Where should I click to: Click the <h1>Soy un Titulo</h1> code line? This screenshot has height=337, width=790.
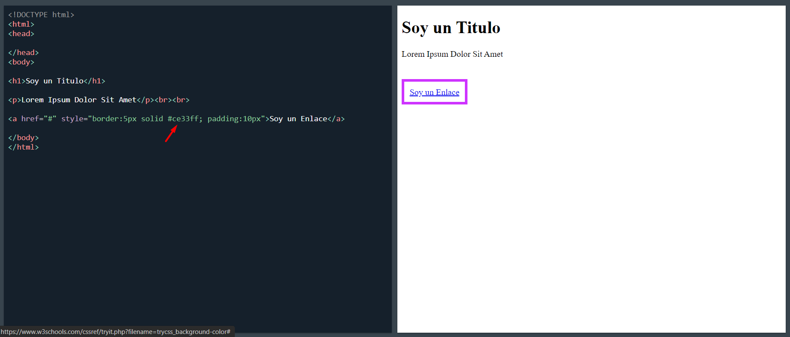[57, 81]
